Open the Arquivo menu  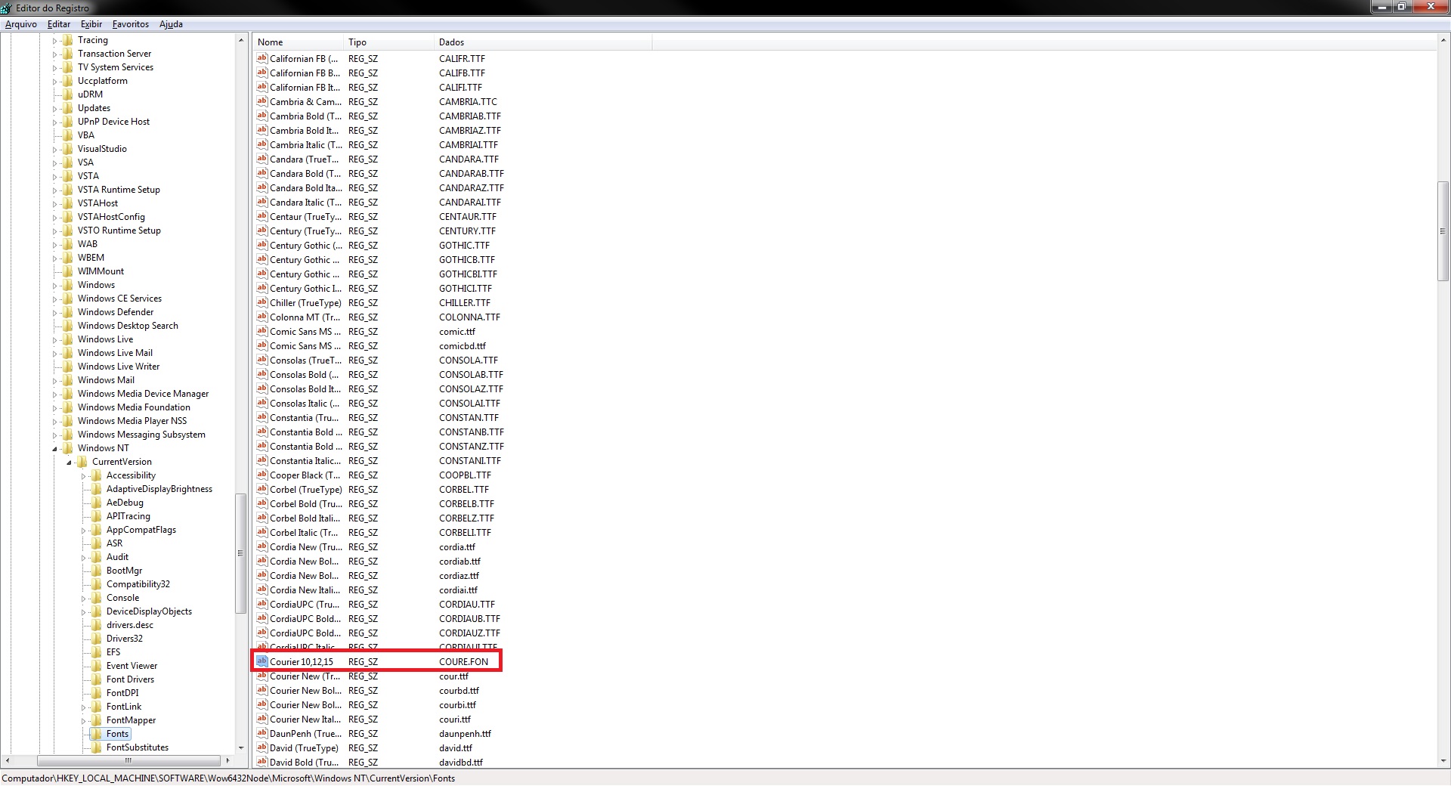21,24
